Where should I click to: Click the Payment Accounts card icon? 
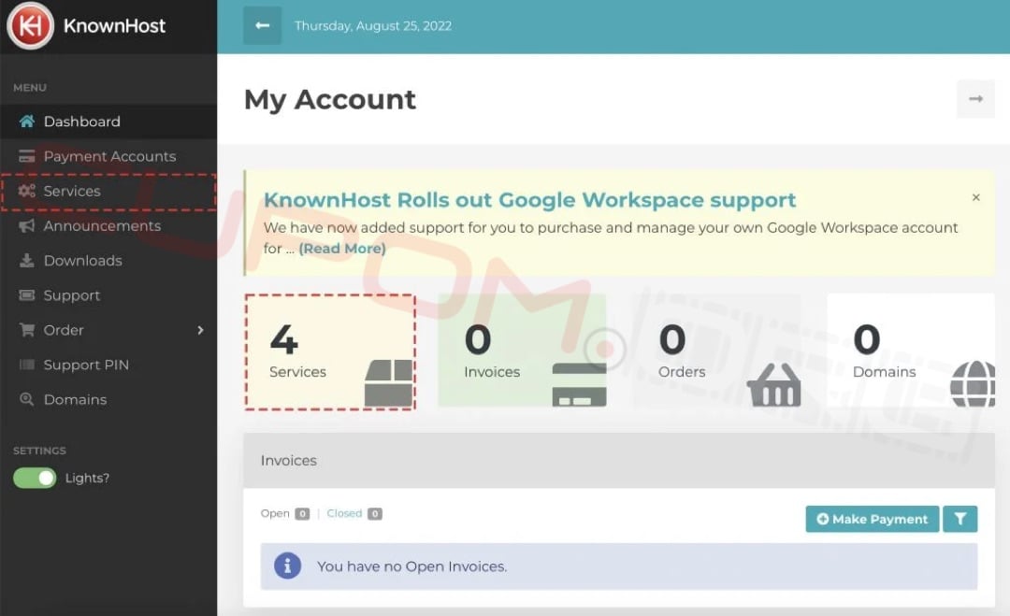click(26, 156)
